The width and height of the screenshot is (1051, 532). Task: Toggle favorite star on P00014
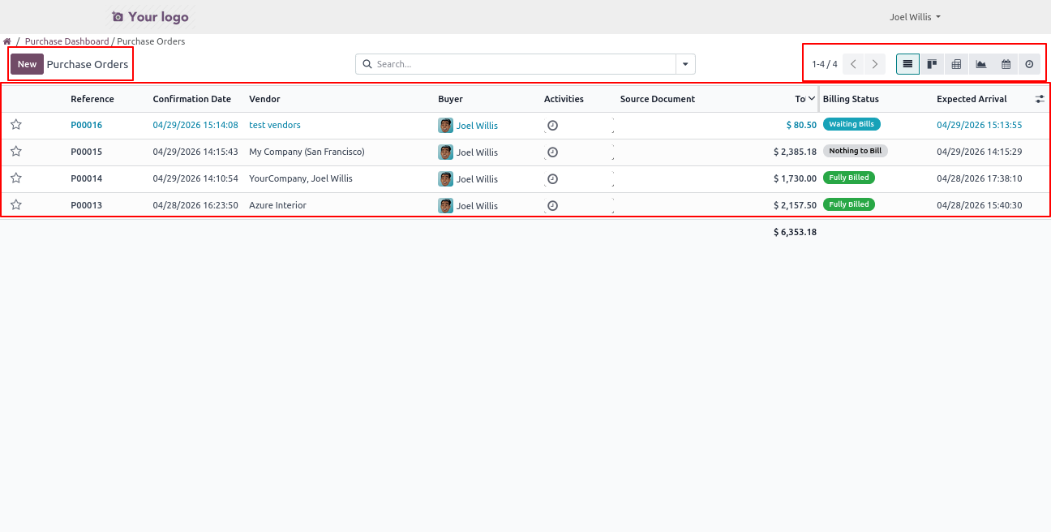pyautogui.click(x=16, y=178)
